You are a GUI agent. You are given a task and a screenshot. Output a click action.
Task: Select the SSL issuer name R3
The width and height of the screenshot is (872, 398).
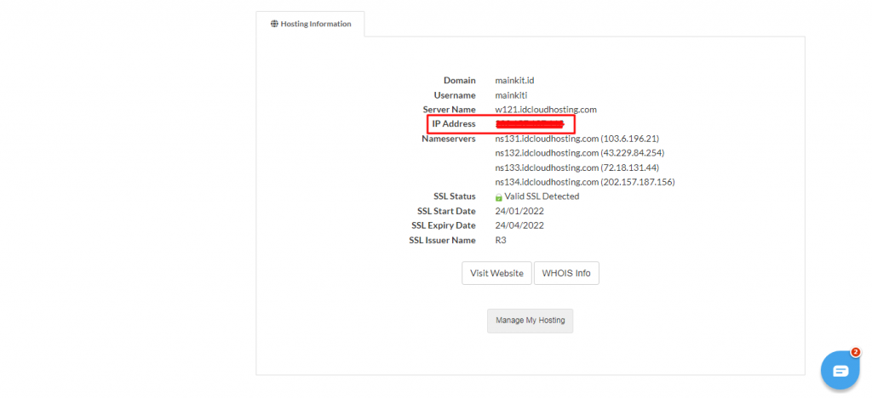click(x=501, y=240)
